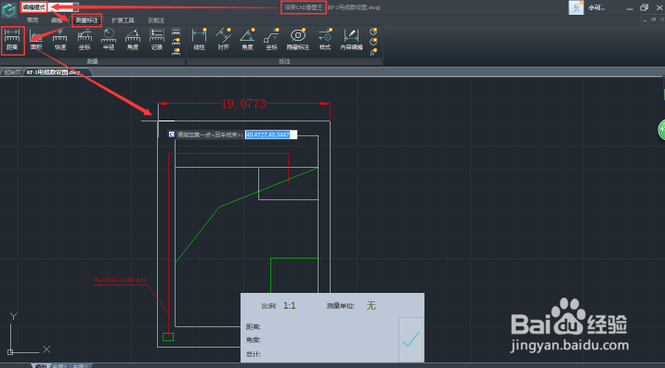Image resolution: width=665 pixels, height=368 pixels.
Task: Click the top small icon beside 内容编辑
Action: 373,32
